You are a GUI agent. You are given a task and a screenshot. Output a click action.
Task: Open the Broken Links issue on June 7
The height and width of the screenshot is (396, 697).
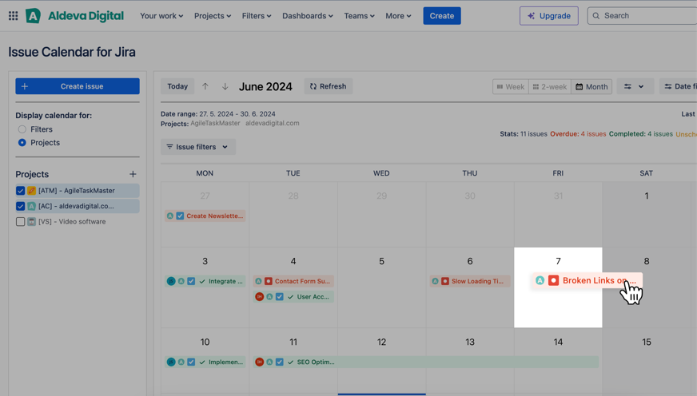coord(587,280)
